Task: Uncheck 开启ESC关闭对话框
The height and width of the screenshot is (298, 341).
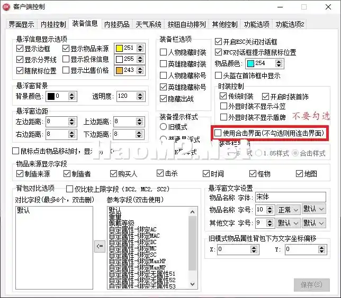Action: point(246,42)
